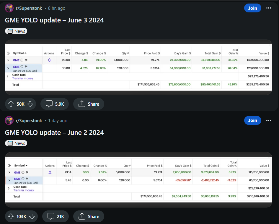Open comments on the June 3 post

pos(55,104)
